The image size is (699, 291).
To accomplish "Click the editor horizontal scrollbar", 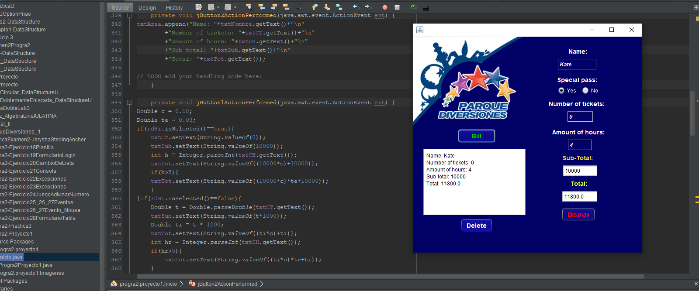I will tap(390, 276).
